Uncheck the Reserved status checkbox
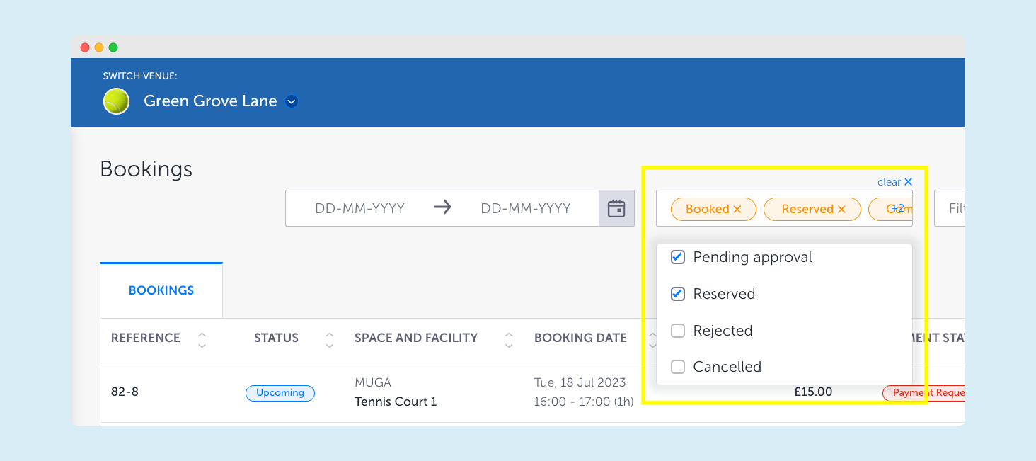The height and width of the screenshot is (461, 1036). coord(678,294)
